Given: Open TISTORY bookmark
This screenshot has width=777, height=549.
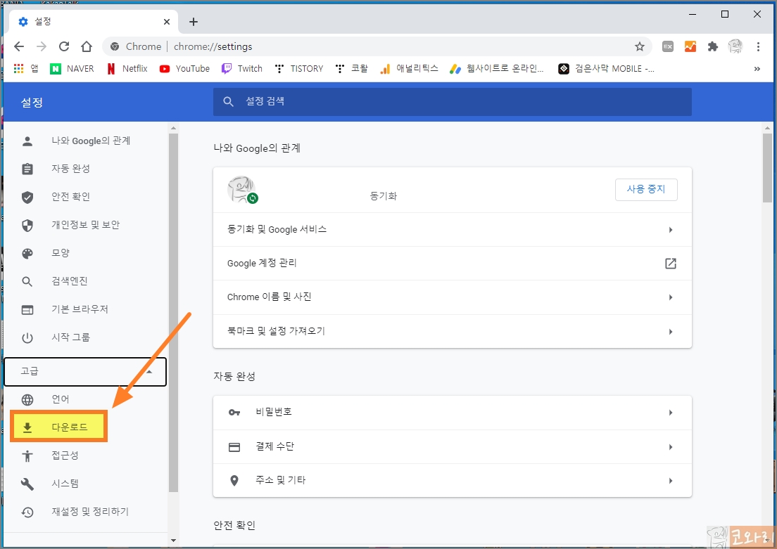Looking at the screenshot, I should click(x=299, y=68).
